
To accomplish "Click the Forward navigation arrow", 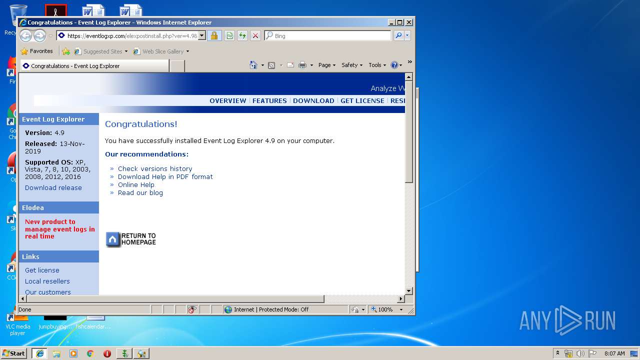I will click(39, 35).
